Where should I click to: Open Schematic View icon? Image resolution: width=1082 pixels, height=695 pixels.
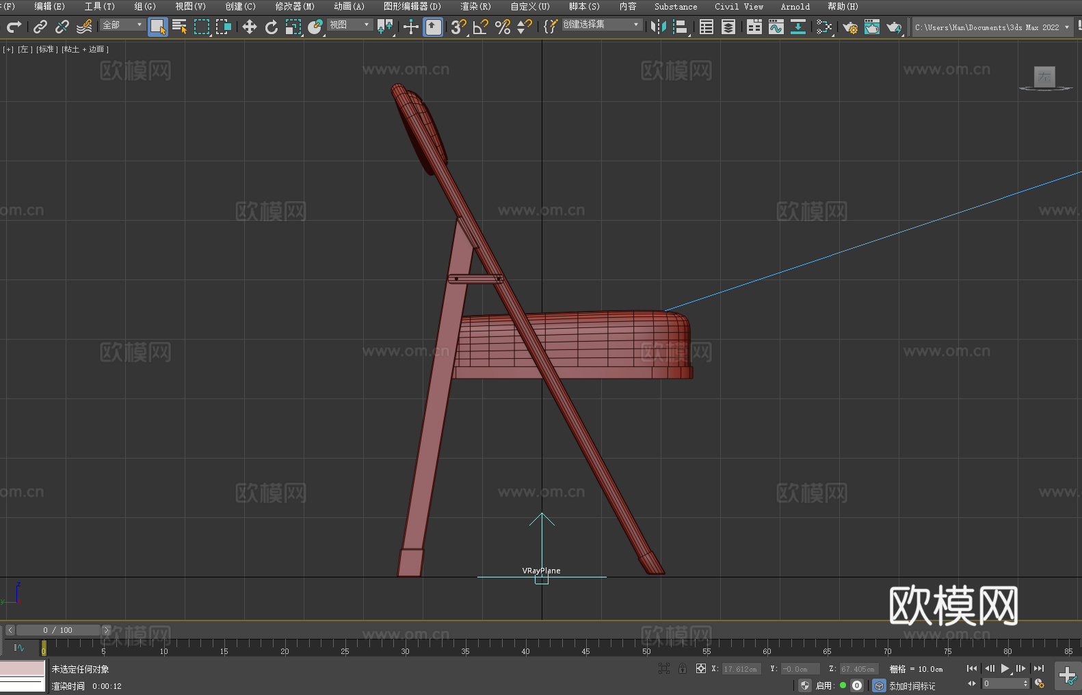point(824,27)
